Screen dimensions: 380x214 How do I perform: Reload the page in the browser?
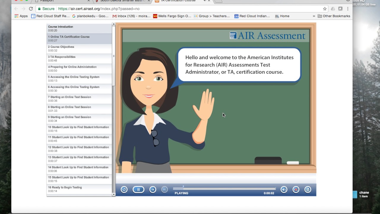(x=31, y=9)
